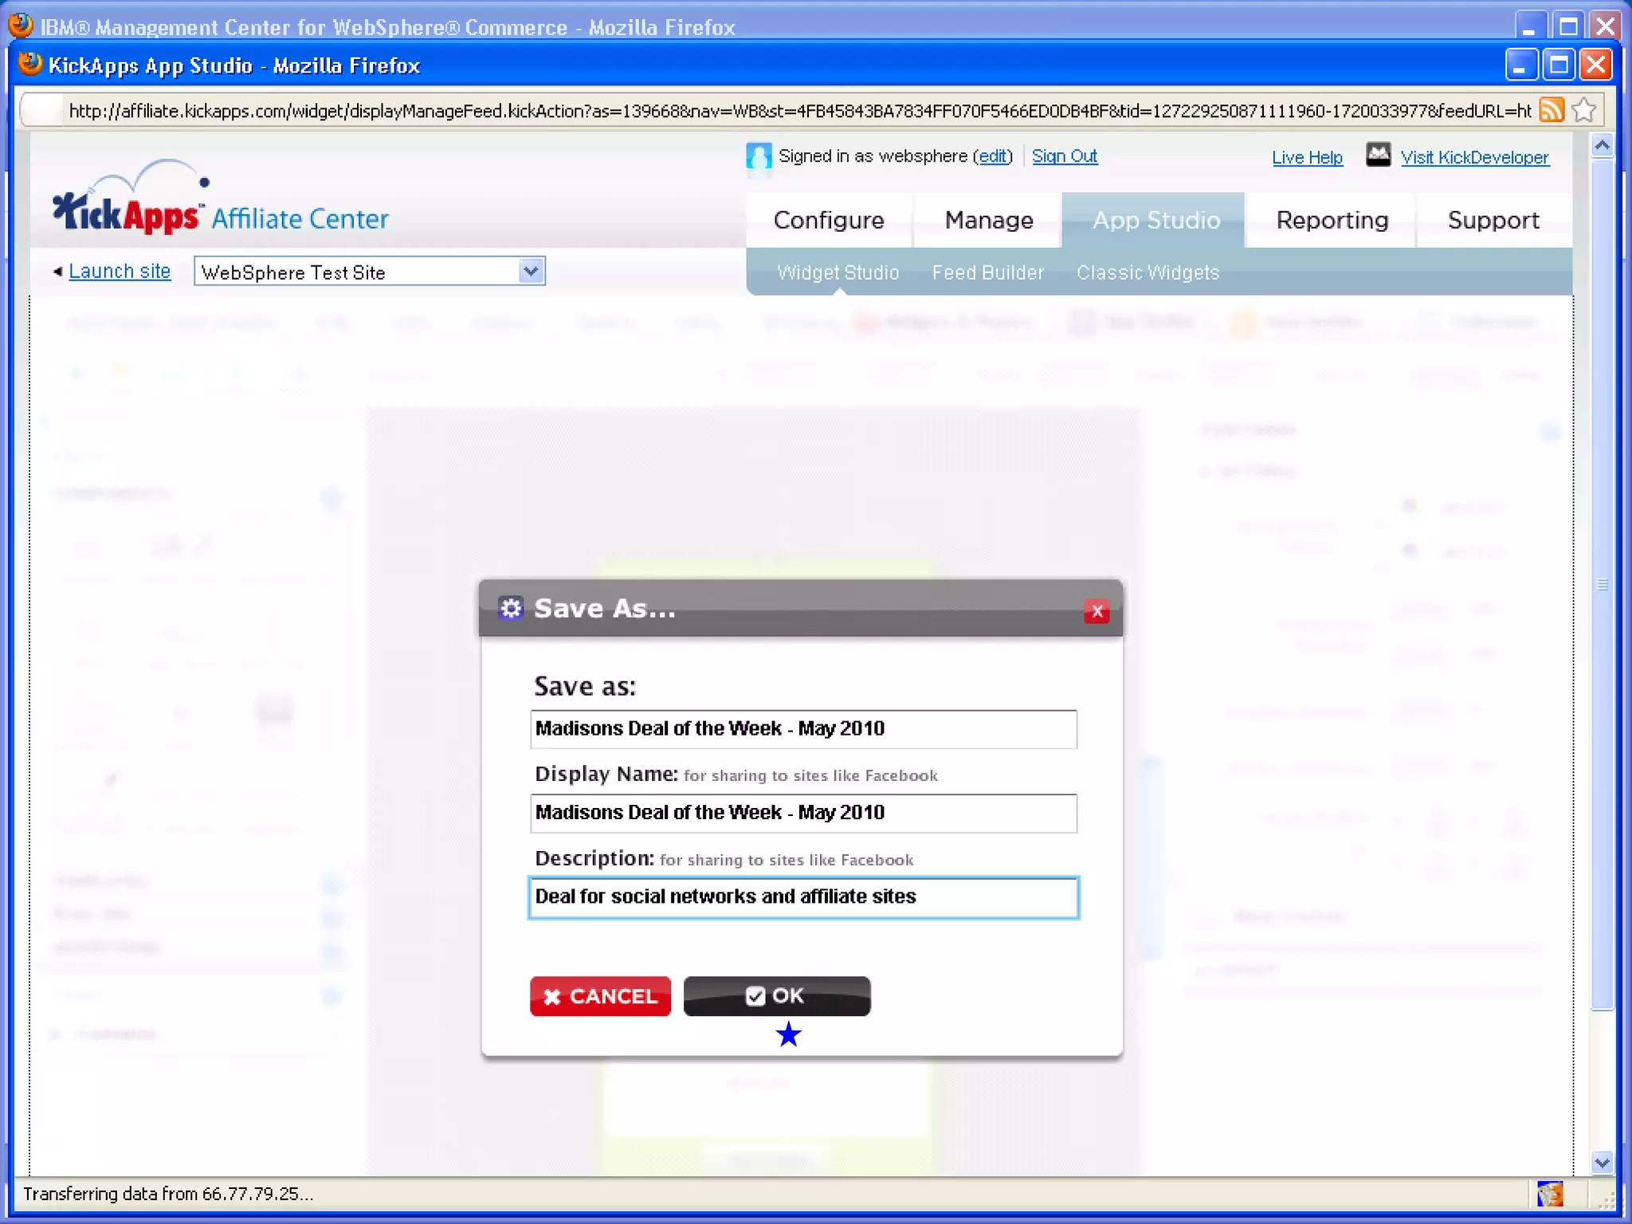The image size is (1632, 1224).
Task: Click the Sign Out link
Action: pyautogui.click(x=1064, y=156)
